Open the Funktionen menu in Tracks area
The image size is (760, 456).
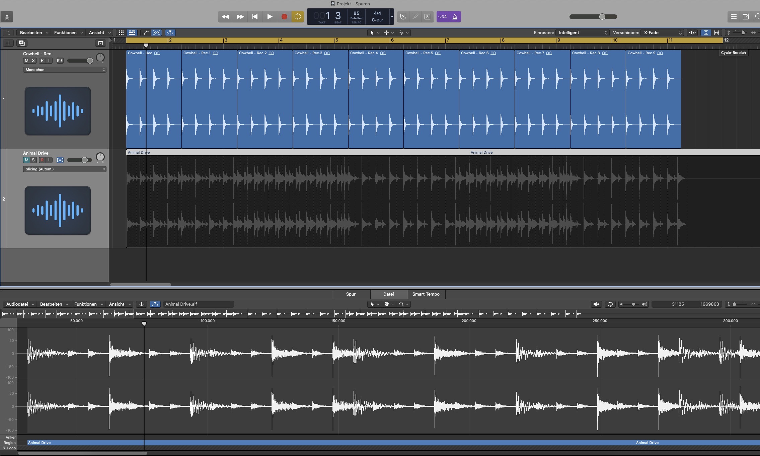point(68,32)
